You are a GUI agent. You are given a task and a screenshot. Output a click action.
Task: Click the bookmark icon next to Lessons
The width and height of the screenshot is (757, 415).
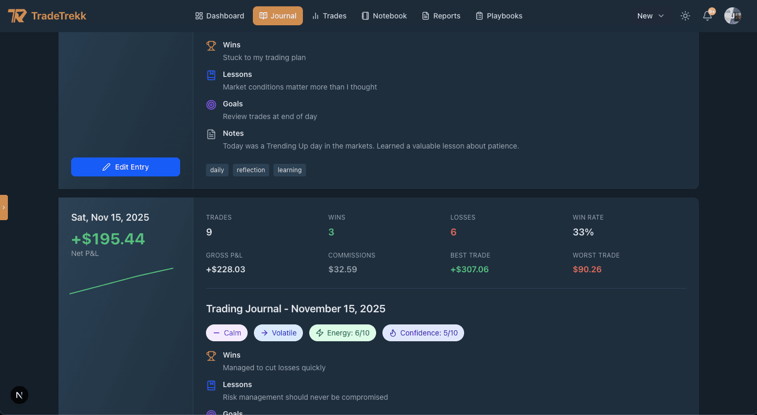[x=211, y=74]
